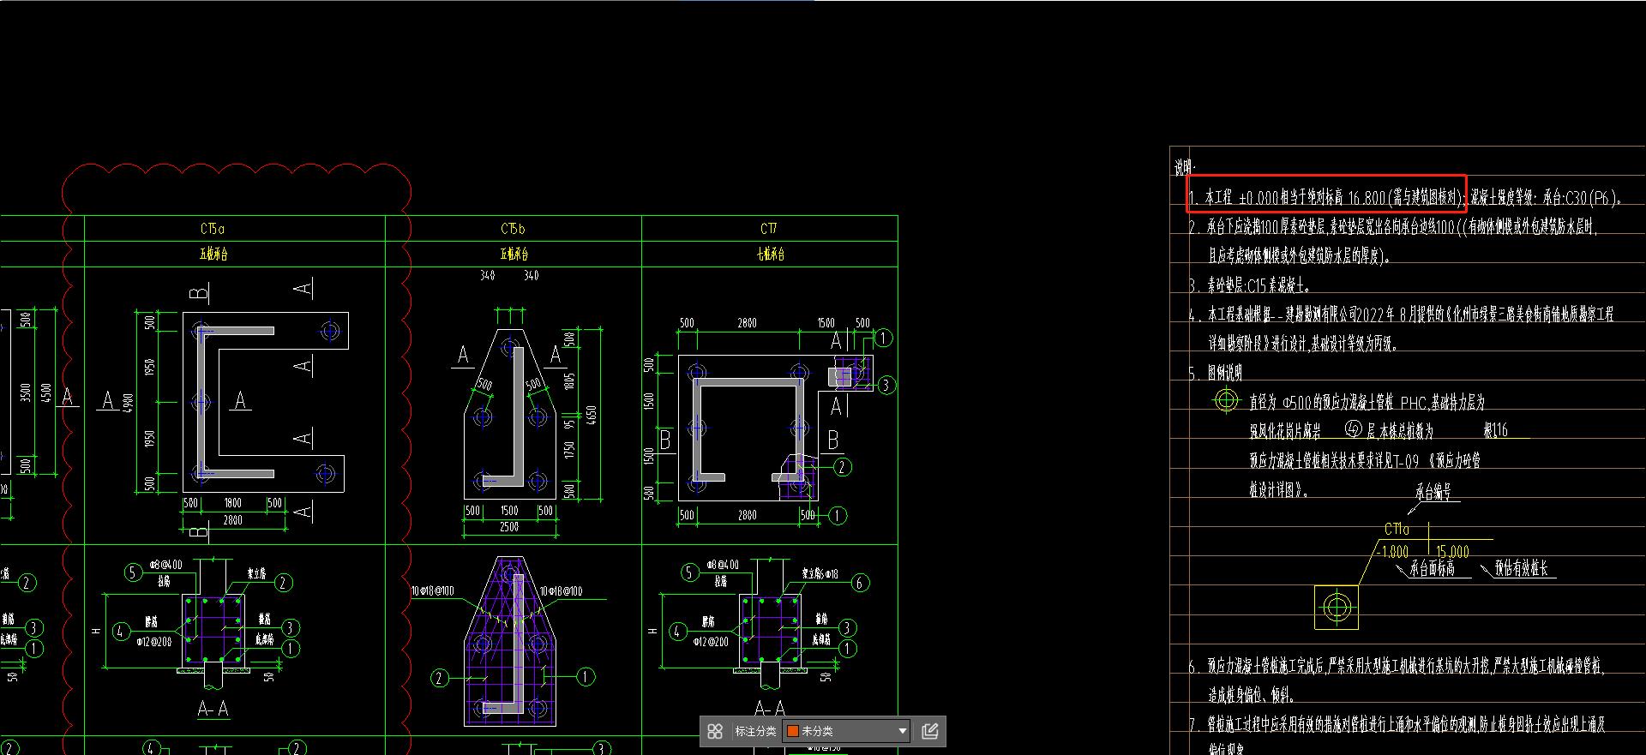Screen dimensions: 1646x755
Task: Click the -1.000 elevation value
Action: coord(1393,552)
